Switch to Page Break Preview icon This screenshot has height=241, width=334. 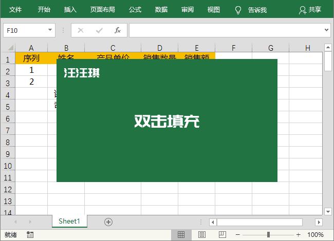[222, 235]
